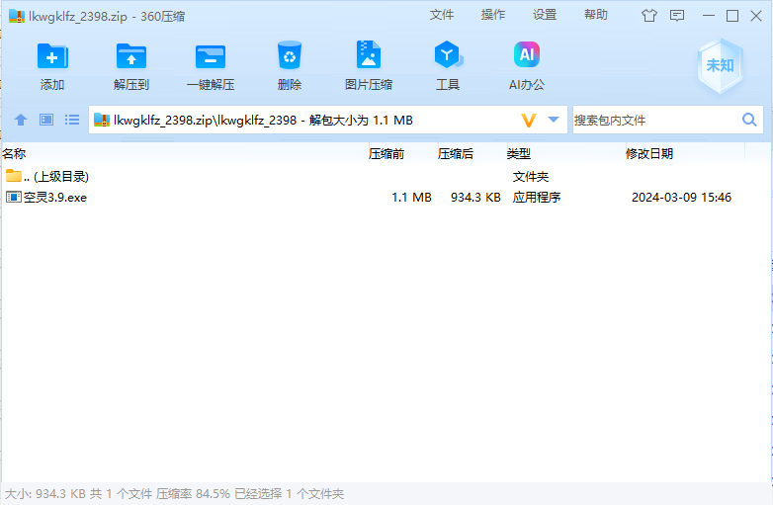Open the 工具 (Tools) icon
The width and height of the screenshot is (773, 505).
pyautogui.click(x=448, y=54)
